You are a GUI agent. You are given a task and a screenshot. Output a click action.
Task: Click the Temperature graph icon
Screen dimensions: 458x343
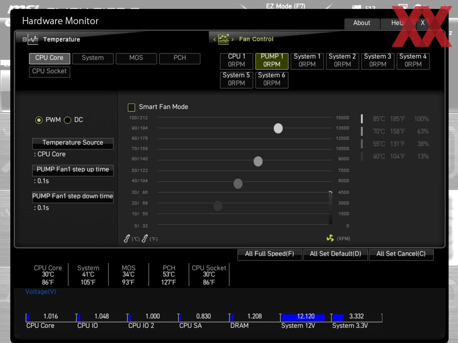click(x=33, y=39)
